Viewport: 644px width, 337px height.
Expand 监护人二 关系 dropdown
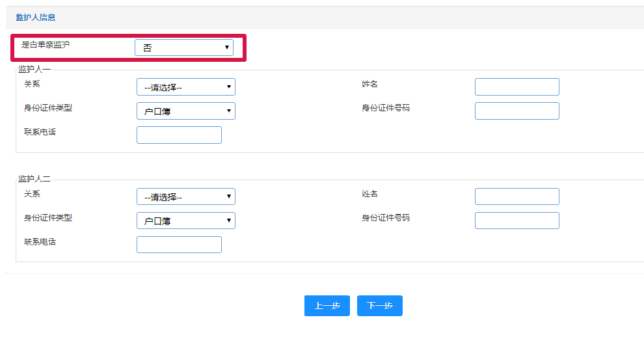[186, 196]
